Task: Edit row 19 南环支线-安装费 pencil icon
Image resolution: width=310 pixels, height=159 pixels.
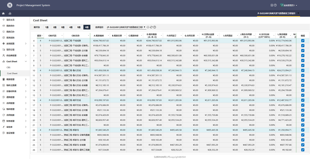Action: click(303, 115)
